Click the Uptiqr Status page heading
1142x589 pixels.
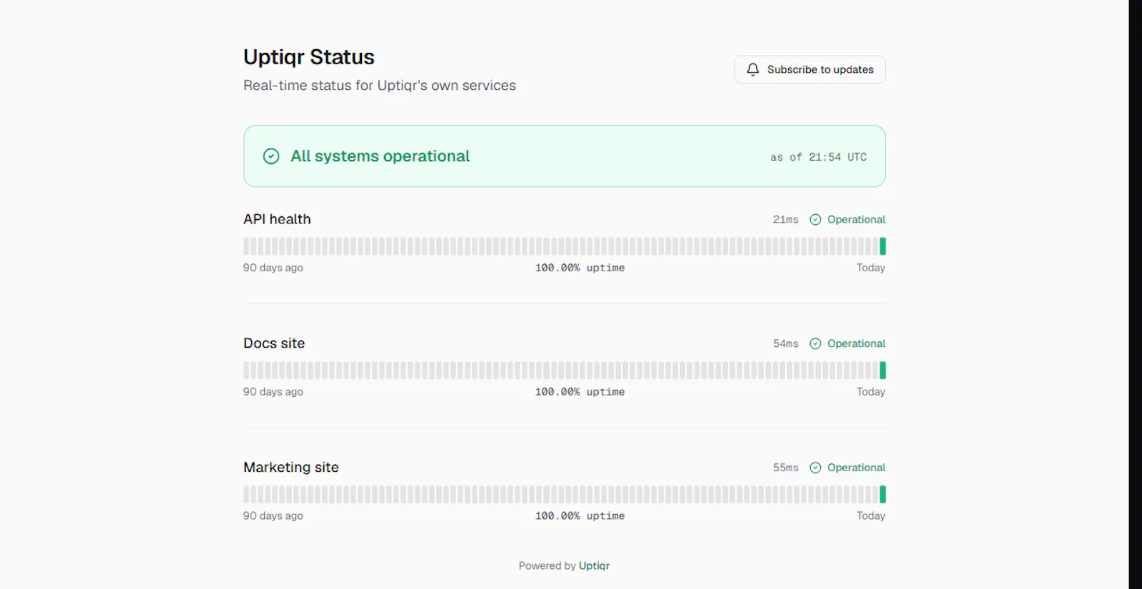(308, 57)
